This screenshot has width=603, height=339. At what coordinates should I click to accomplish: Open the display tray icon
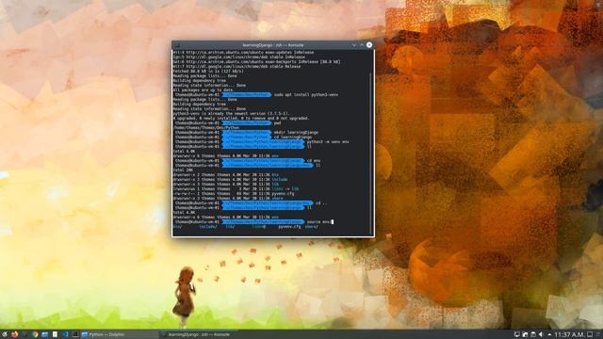517,335
